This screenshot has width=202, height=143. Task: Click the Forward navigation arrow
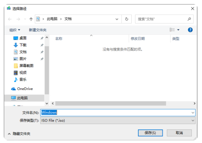coord(18,19)
